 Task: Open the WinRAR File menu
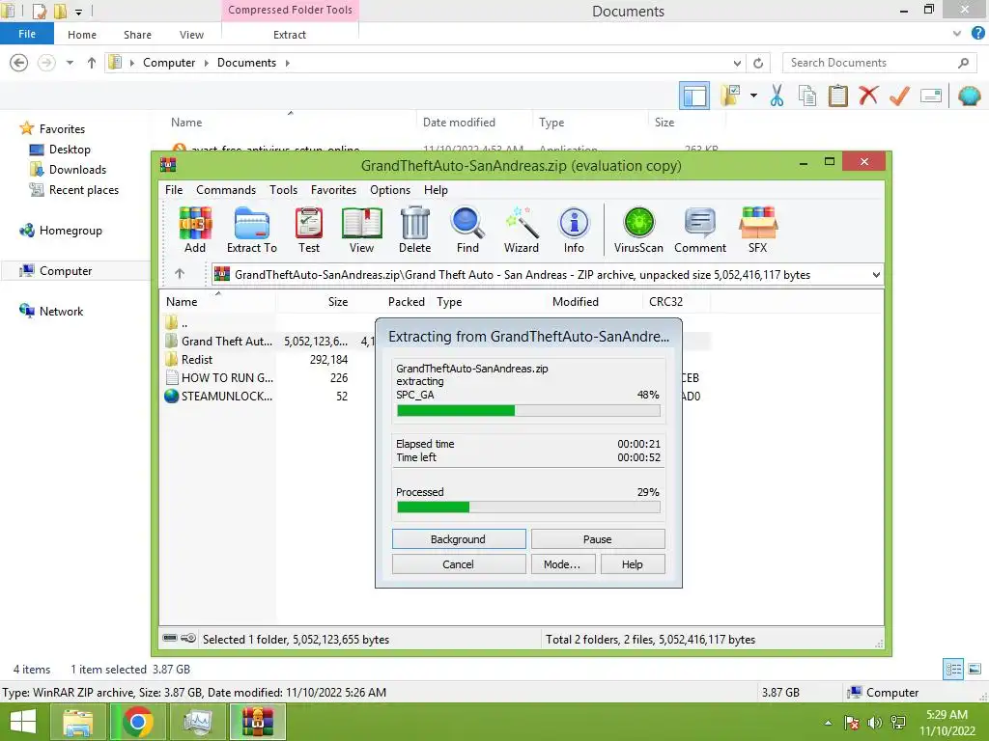(x=174, y=190)
